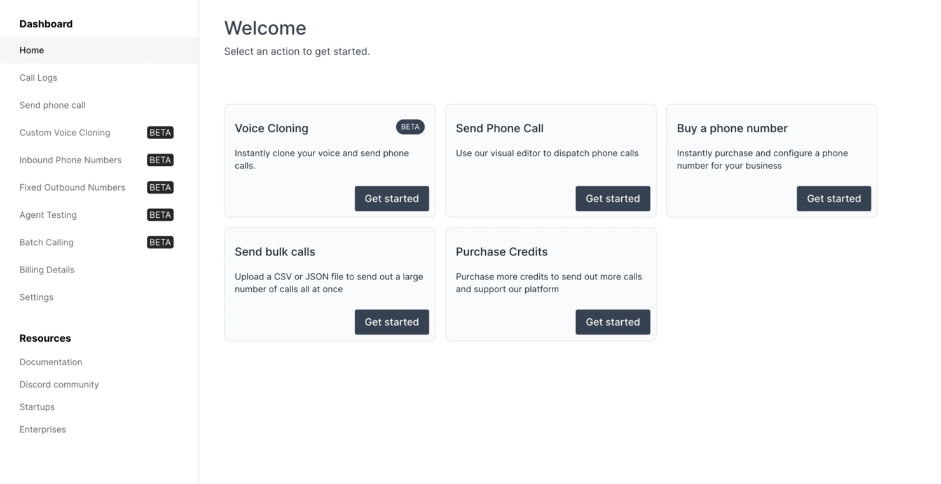The height and width of the screenshot is (484, 941).
Task: Open Discord community link
Action: [x=59, y=384]
